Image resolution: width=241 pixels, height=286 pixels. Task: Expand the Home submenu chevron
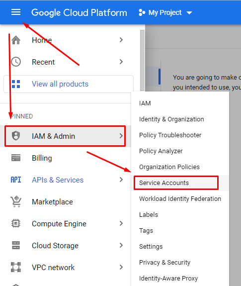[x=121, y=40]
